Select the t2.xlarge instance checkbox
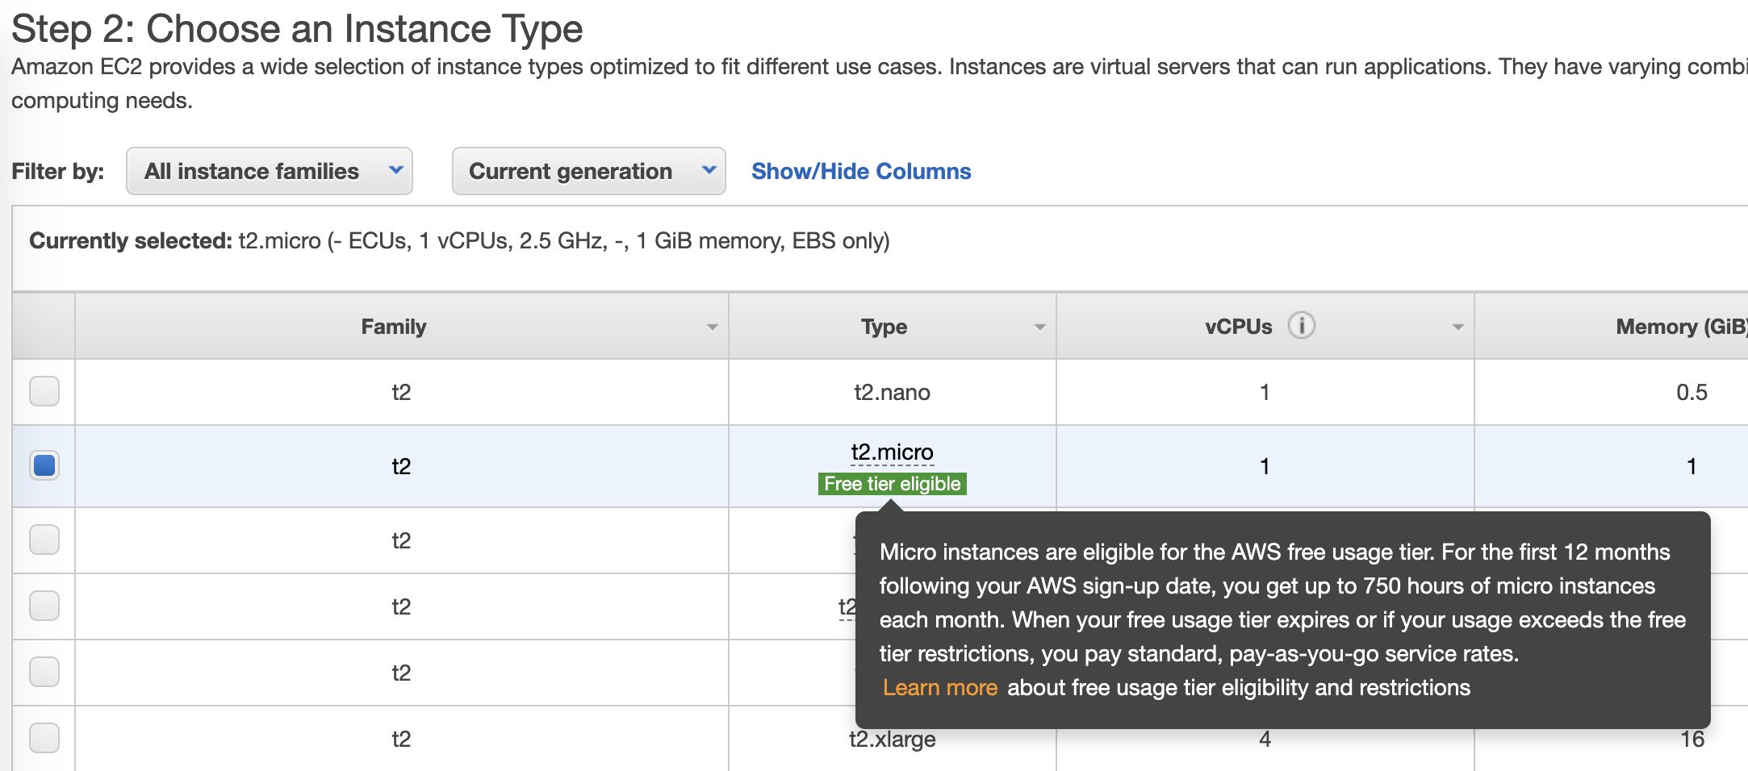 [44, 738]
